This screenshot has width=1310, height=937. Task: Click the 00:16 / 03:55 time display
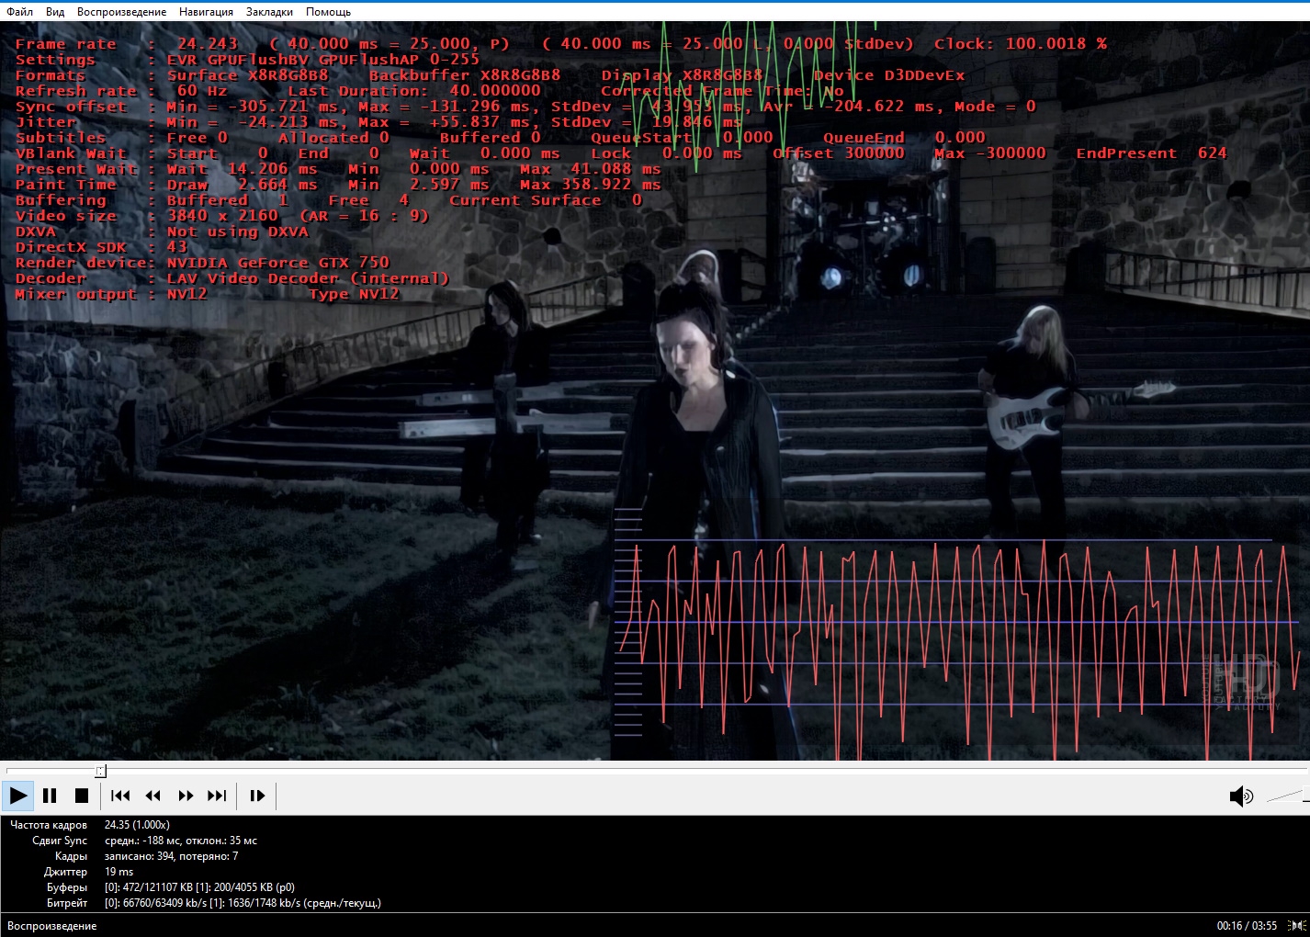(1247, 925)
